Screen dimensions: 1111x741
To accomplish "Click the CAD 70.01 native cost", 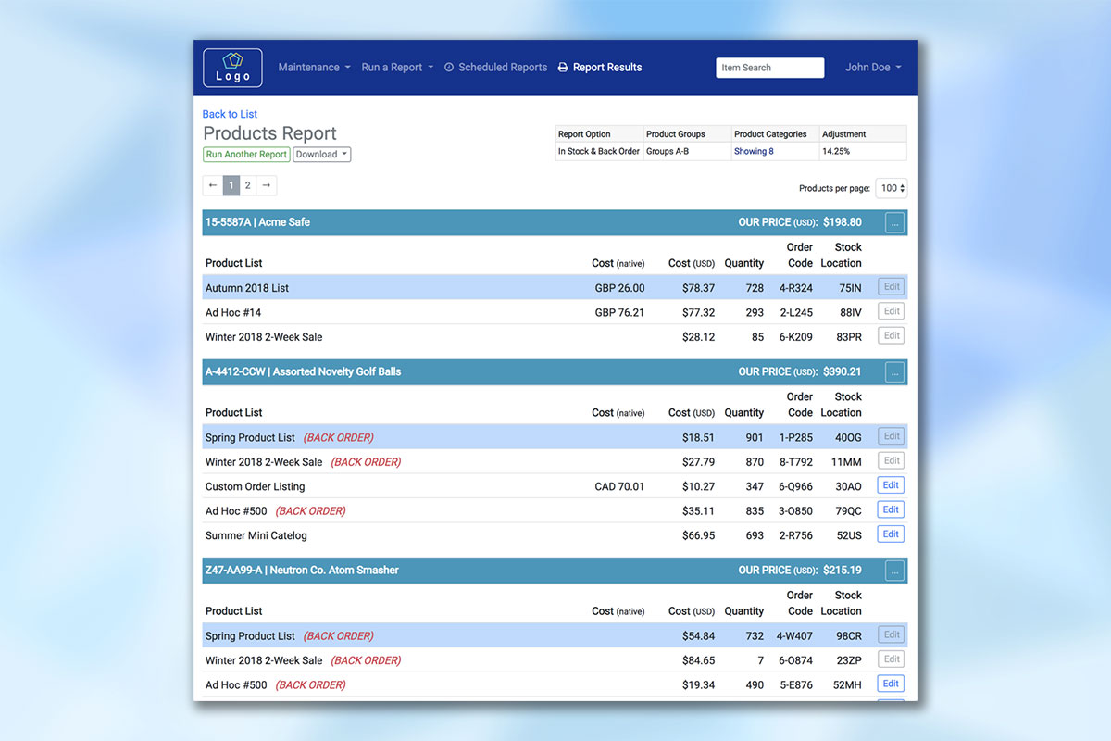I will click(x=619, y=486).
